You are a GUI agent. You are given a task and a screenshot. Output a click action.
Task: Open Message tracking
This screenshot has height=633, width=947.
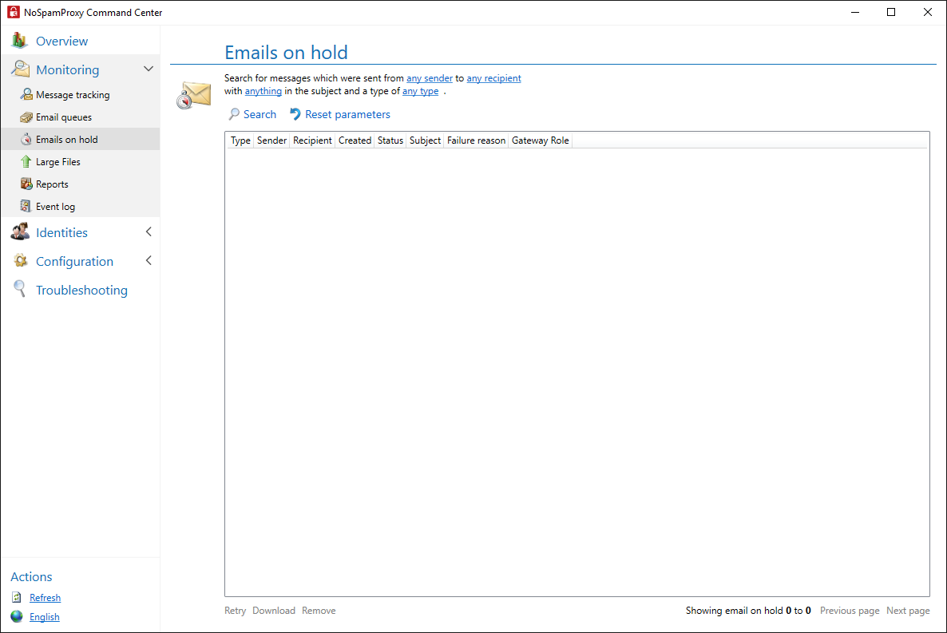[73, 95]
